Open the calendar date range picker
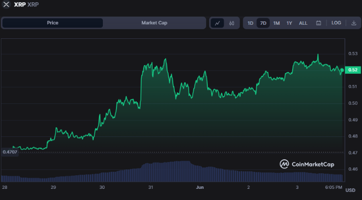Screen dimensions: 362x200 pyautogui.click(x=319, y=23)
